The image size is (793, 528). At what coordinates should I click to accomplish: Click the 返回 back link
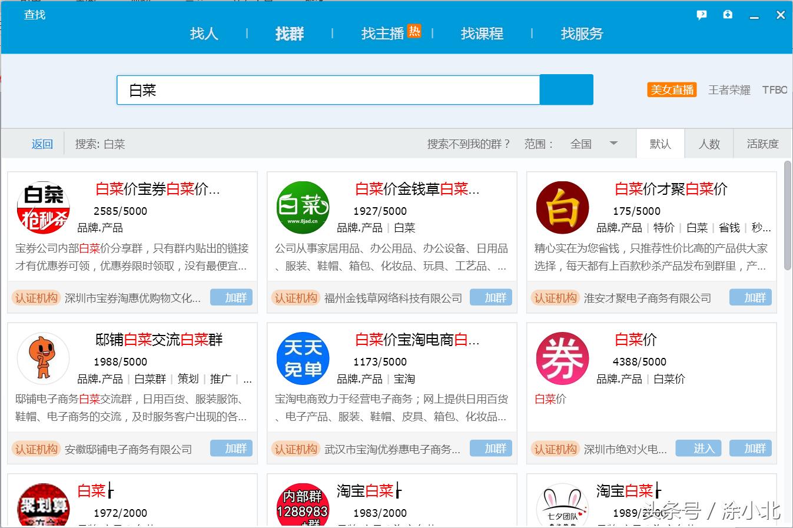(42, 143)
